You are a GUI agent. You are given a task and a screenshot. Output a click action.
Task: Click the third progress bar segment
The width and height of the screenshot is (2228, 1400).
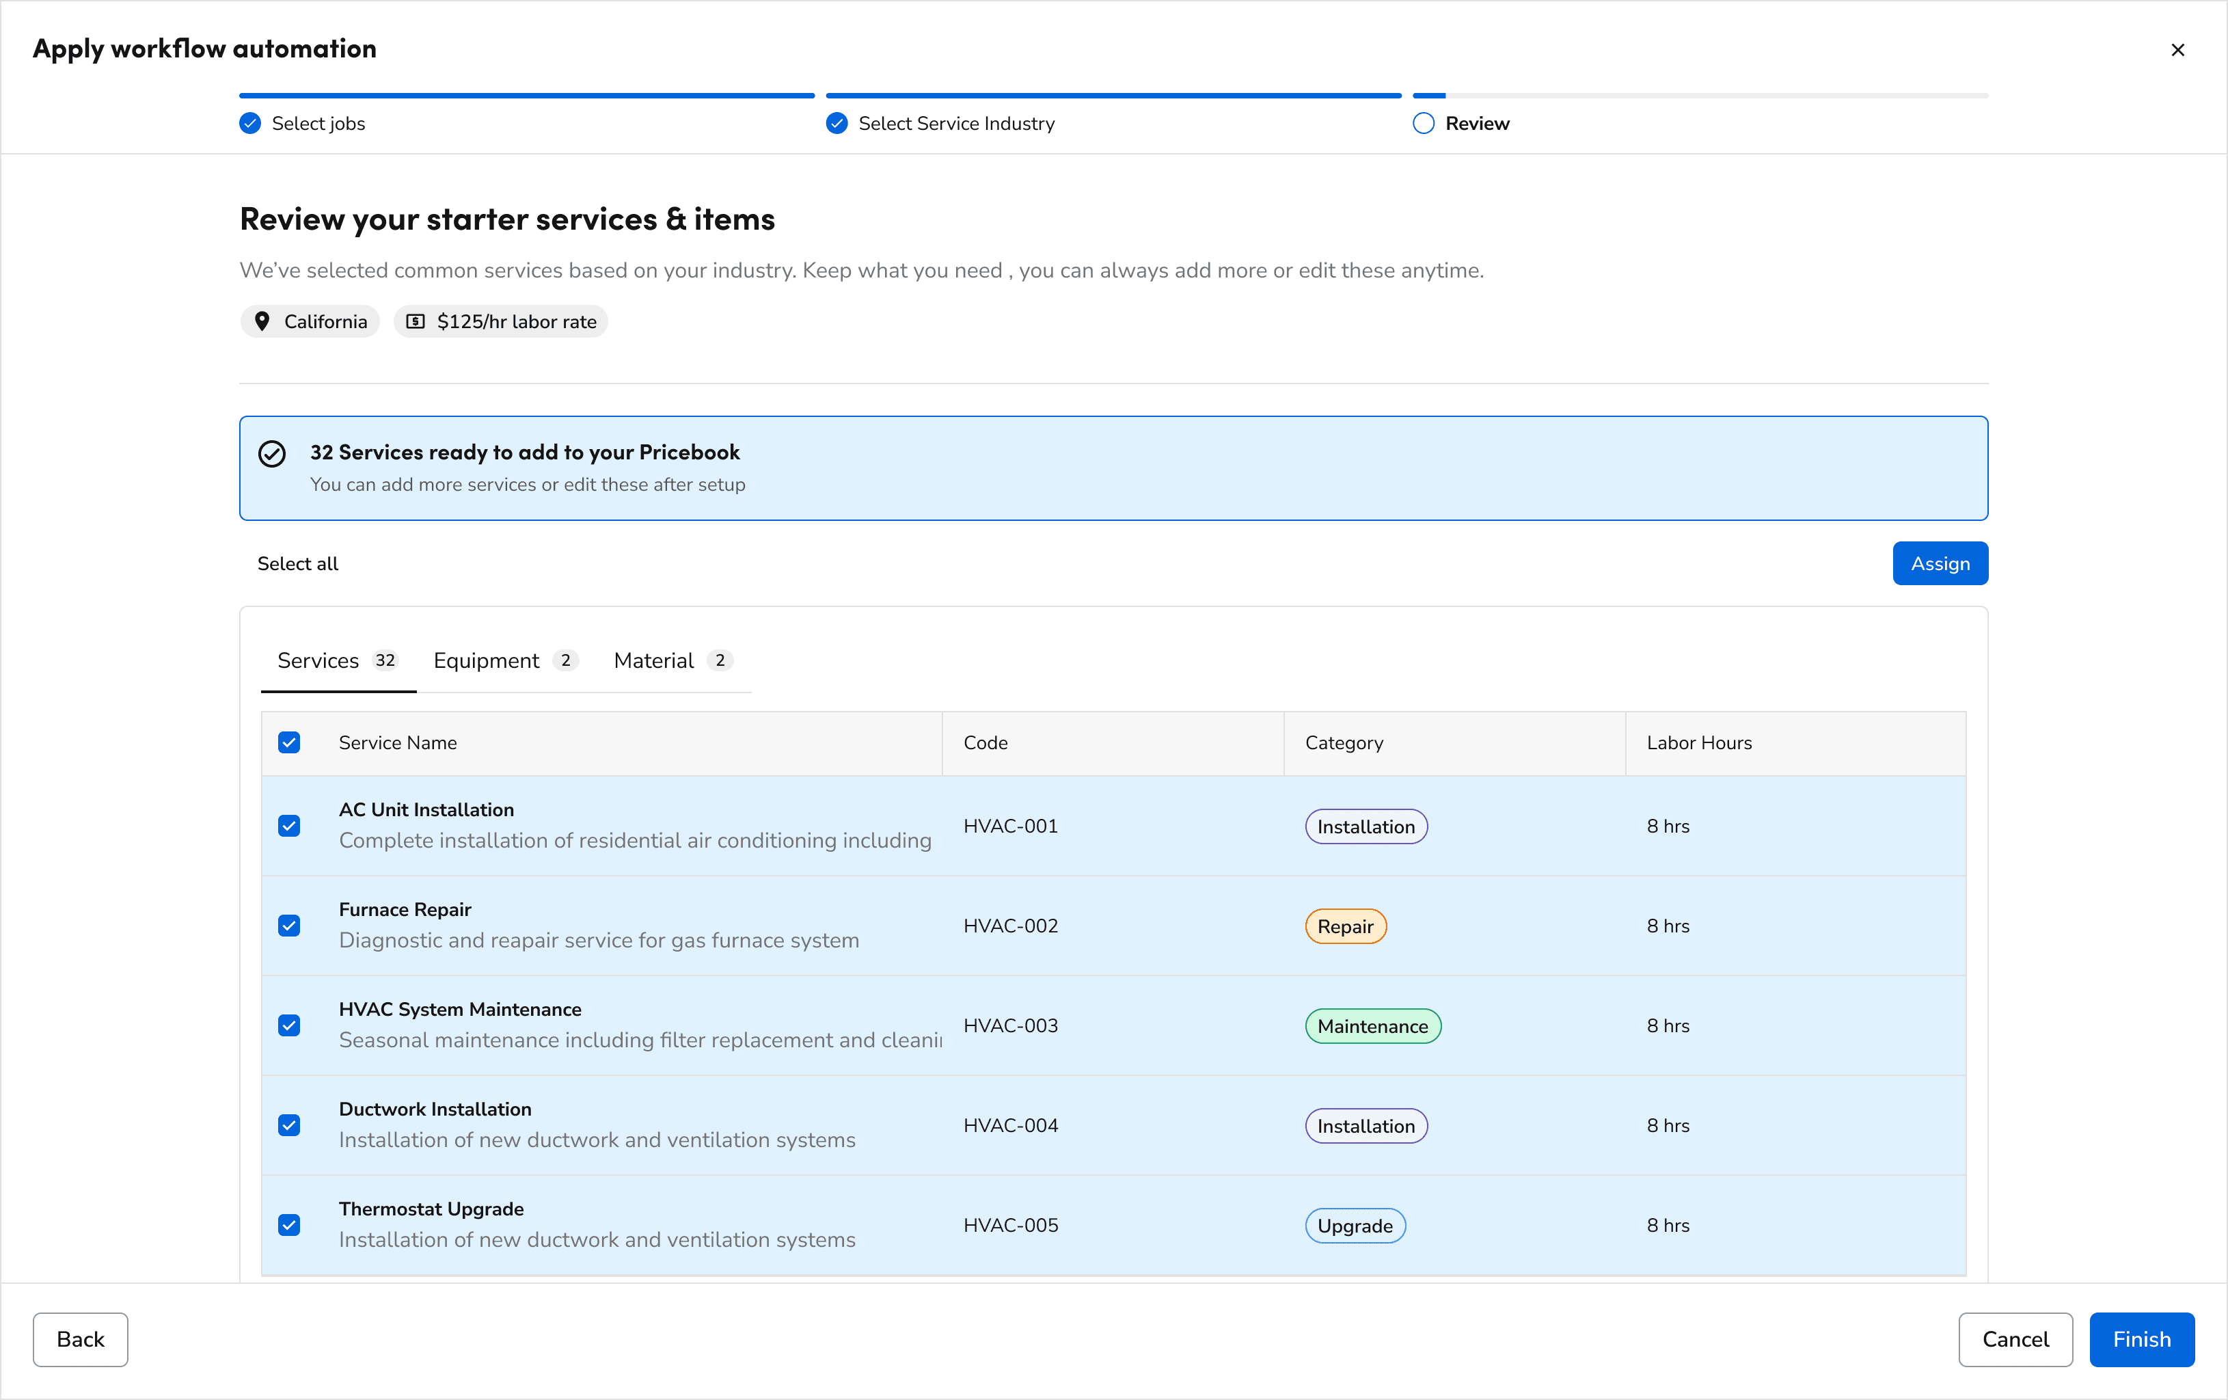click(1700, 95)
